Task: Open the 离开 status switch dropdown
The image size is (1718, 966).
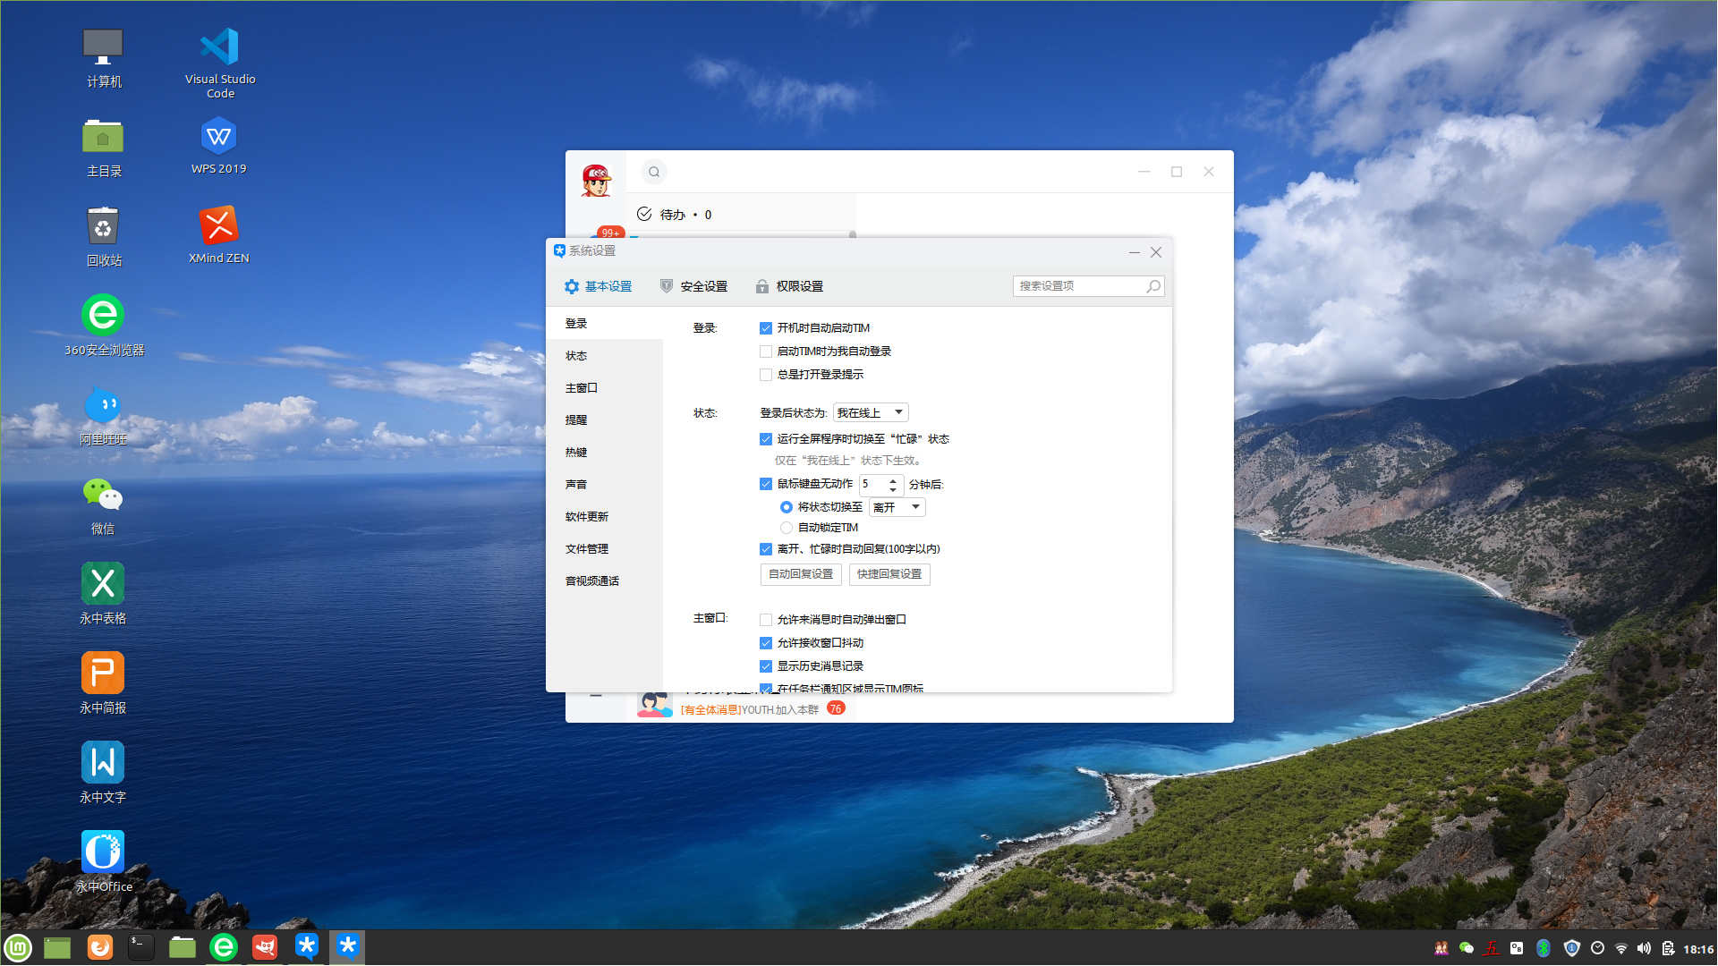Action: (897, 507)
